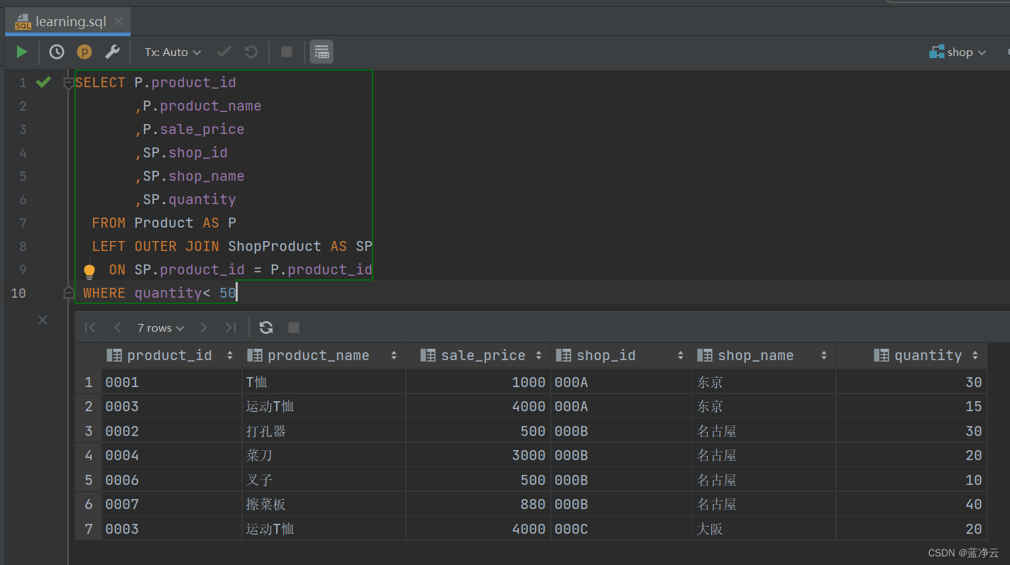
Task: Select cell '3000' in sale_price column
Action: tap(479, 455)
